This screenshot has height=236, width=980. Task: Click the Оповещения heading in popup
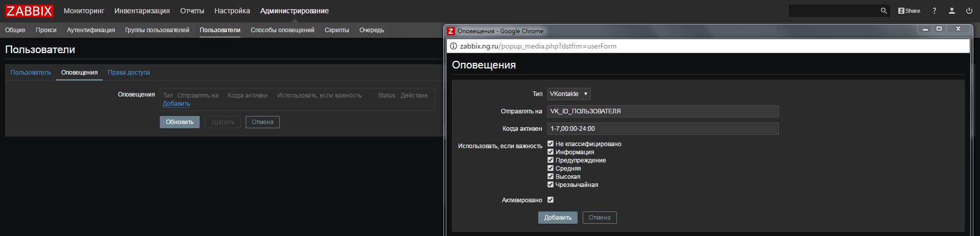pyautogui.click(x=484, y=65)
